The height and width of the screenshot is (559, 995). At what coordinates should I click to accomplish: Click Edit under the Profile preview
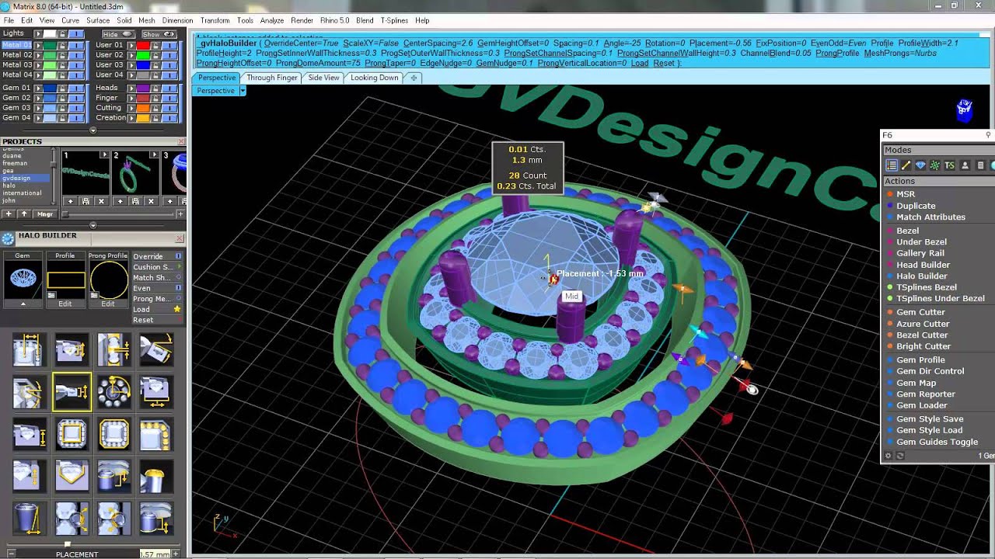65,304
